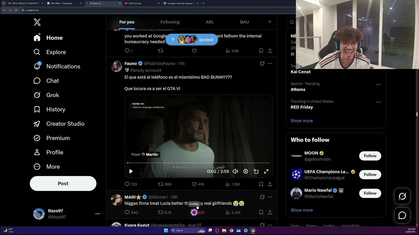The height and width of the screenshot is (235, 419).
Task: Open more options on Fauno's post
Action: coord(270,64)
